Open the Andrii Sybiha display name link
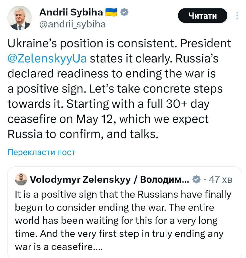The width and height of the screenshot is (246, 258). (x=71, y=12)
